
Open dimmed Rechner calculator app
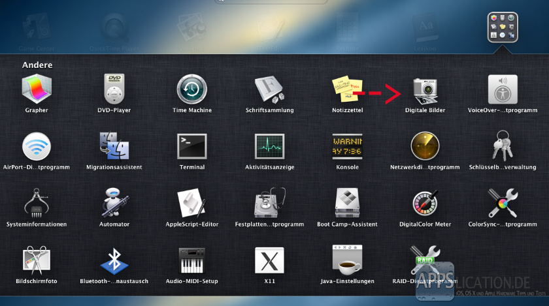click(x=347, y=28)
